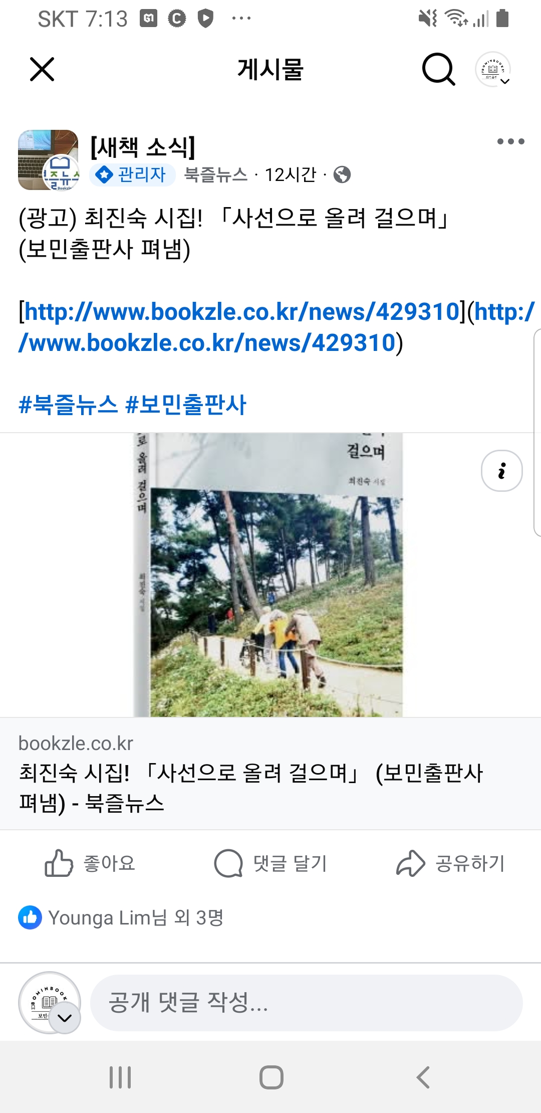Open search with the magnifier icon

[438, 69]
